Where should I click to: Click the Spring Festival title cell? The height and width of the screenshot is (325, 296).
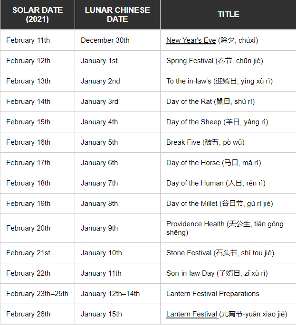point(229,61)
